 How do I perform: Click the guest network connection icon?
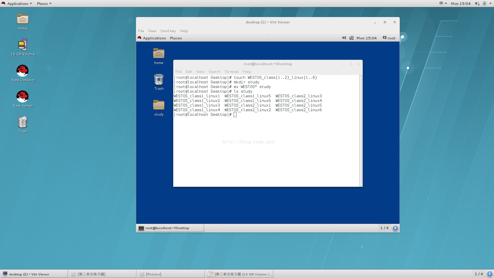click(351, 38)
